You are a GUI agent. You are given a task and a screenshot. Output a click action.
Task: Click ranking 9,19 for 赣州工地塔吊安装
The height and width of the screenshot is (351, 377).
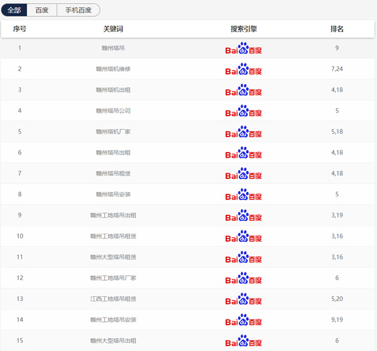(337, 320)
